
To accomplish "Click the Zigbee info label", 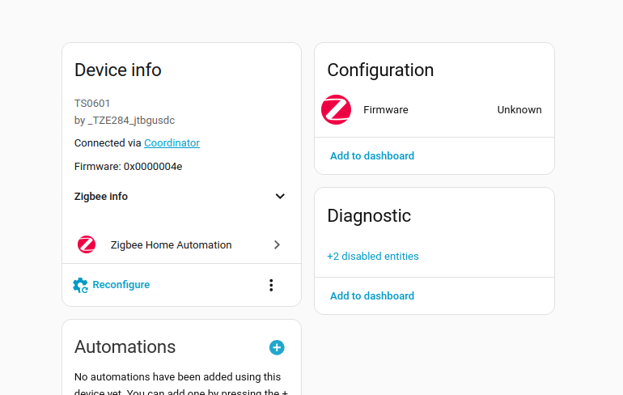I will click(x=101, y=197).
